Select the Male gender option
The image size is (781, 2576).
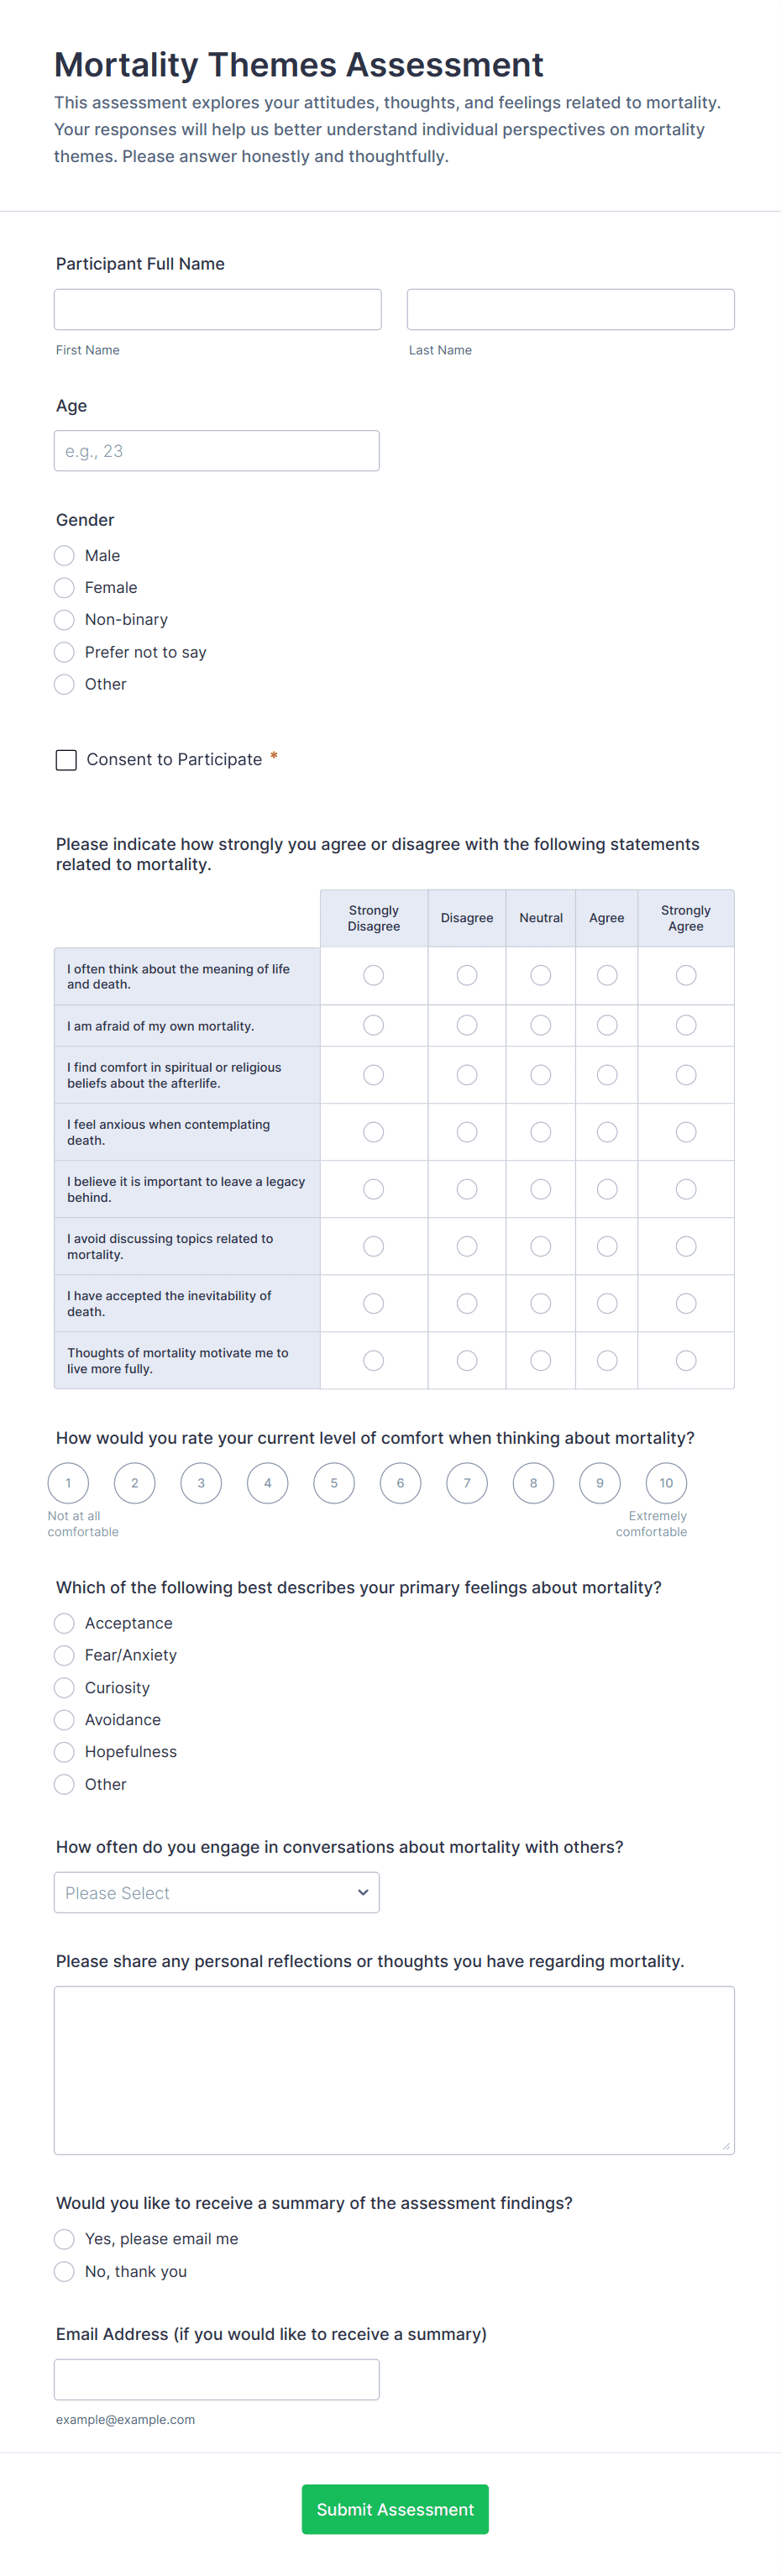tap(65, 556)
